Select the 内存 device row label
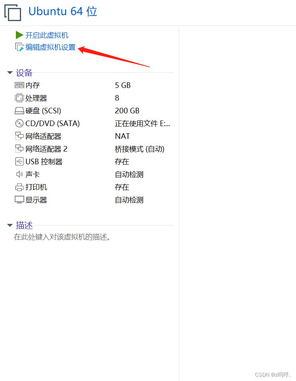This screenshot has width=296, height=381. point(33,85)
